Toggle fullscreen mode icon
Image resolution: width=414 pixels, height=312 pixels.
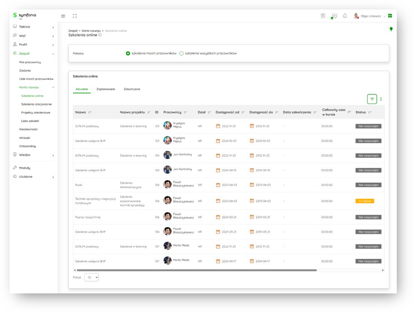click(75, 16)
